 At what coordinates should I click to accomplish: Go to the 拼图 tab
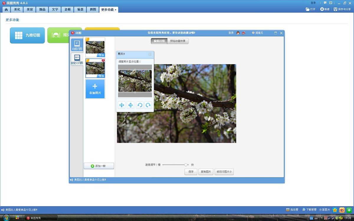point(93,9)
